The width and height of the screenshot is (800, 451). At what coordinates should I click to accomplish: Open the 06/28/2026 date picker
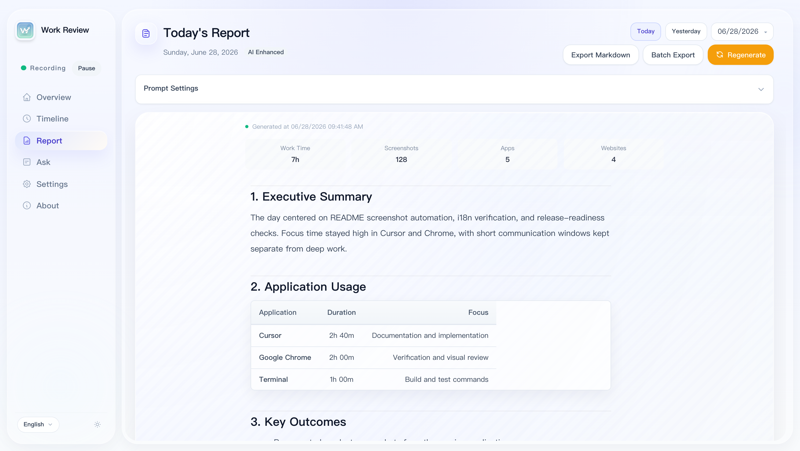coord(742,32)
